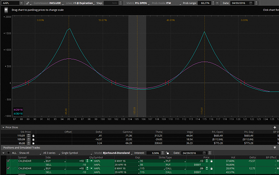Click lock icon on the 95.00 price slice
Screen dimensions: 279x175
pos(33,143)
